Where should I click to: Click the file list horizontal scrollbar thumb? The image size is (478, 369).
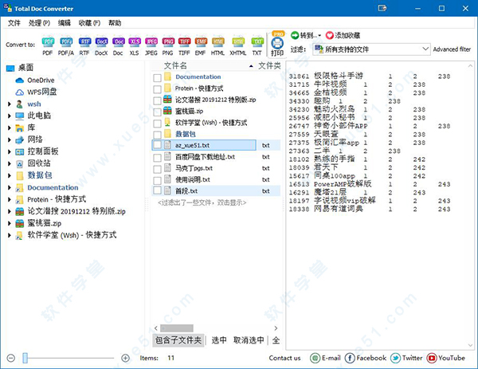(177, 328)
